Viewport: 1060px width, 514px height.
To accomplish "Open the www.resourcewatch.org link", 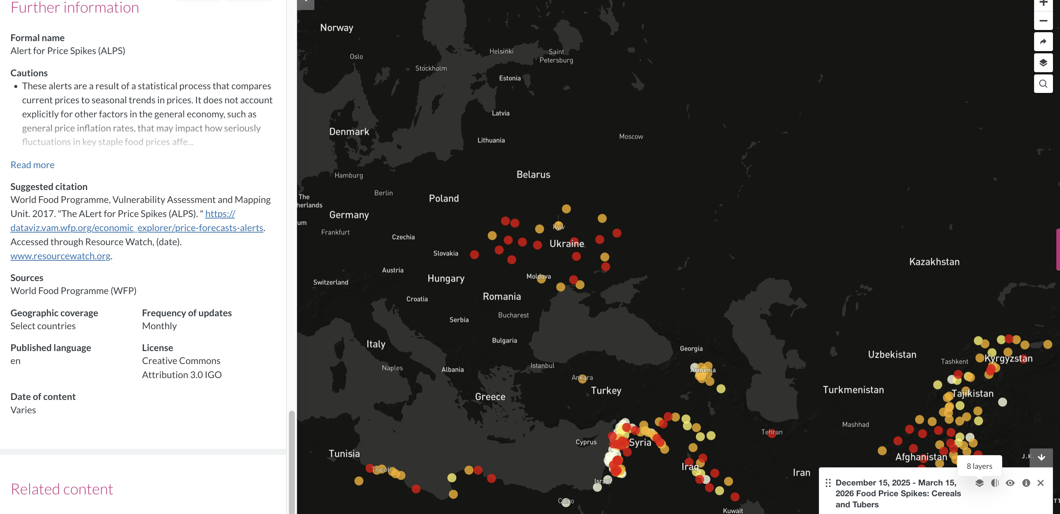I will (x=60, y=256).
